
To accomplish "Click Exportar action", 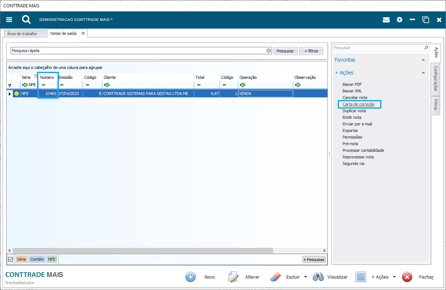I will (x=350, y=131).
